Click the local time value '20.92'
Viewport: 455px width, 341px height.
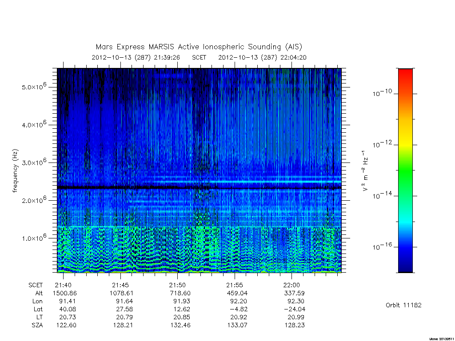[x=239, y=317]
